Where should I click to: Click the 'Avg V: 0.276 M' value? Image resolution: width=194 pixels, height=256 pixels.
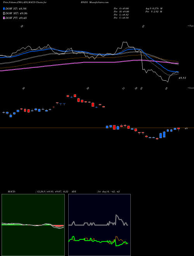(x=154, y=9)
